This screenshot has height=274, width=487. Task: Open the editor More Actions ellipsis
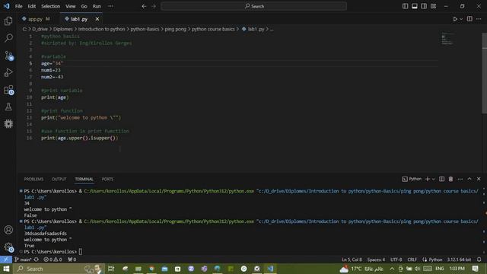click(x=479, y=19)
